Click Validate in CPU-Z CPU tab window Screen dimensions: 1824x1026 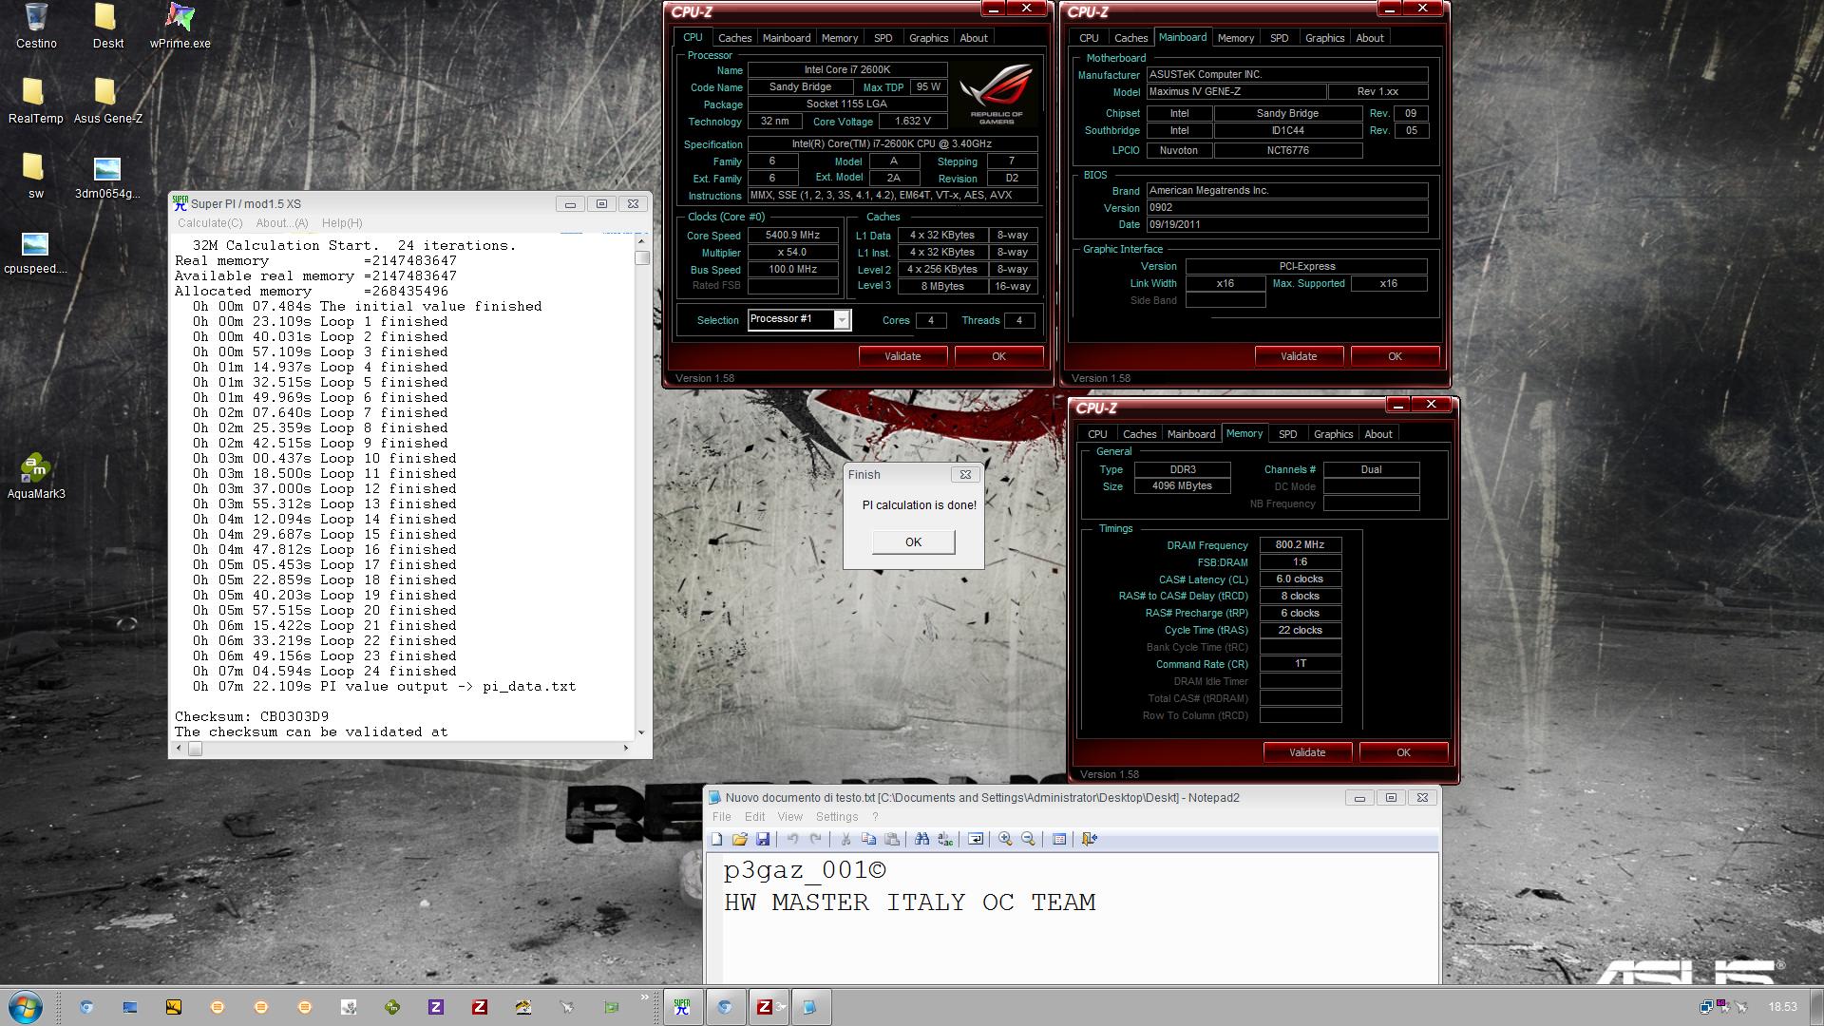click(902, 356)
